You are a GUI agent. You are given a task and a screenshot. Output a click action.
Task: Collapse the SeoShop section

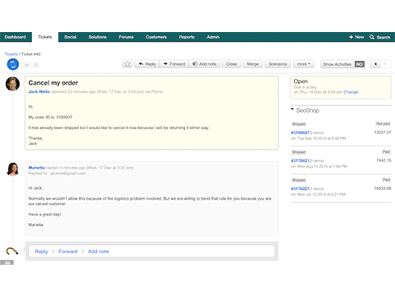[292, 109]
